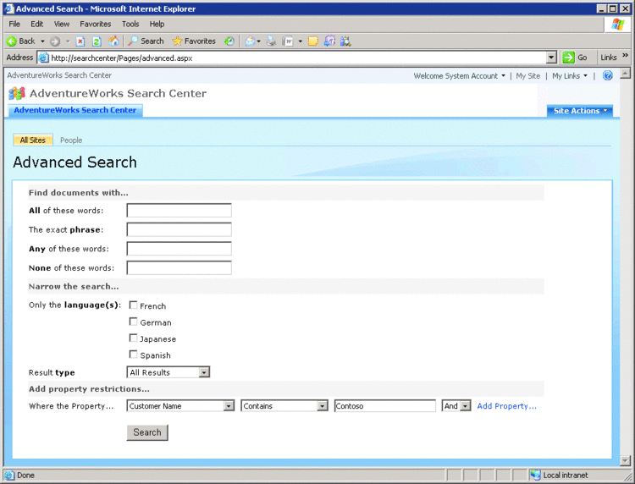The image size is (635, 484).
Task: Stop page loading with red X icon
Action: 80,41
